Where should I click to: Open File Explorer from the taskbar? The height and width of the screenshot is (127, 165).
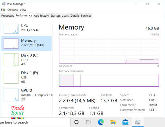(x=113, y=122)
